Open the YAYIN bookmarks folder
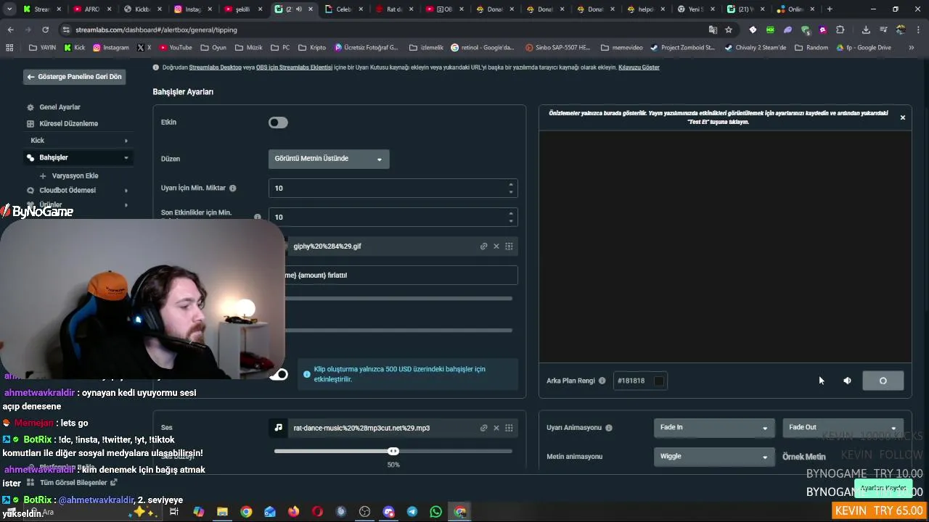 [42, 47]
